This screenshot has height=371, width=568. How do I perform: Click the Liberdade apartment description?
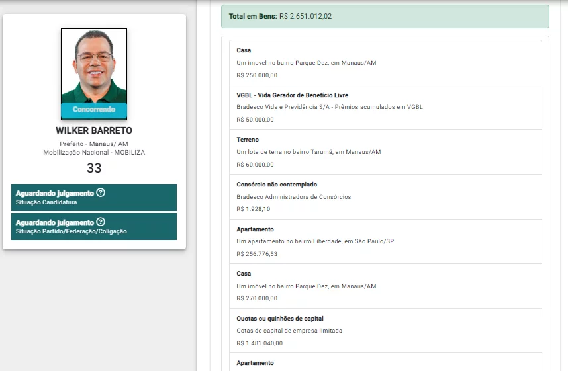(315, 241)
